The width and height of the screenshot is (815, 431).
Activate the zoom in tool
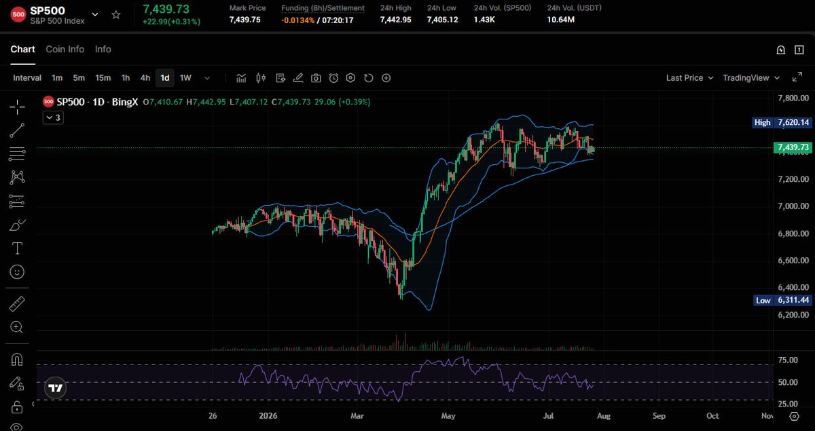pos(18,327)
